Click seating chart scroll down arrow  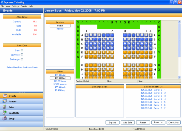pyautogui.click(x=179, y=77)
